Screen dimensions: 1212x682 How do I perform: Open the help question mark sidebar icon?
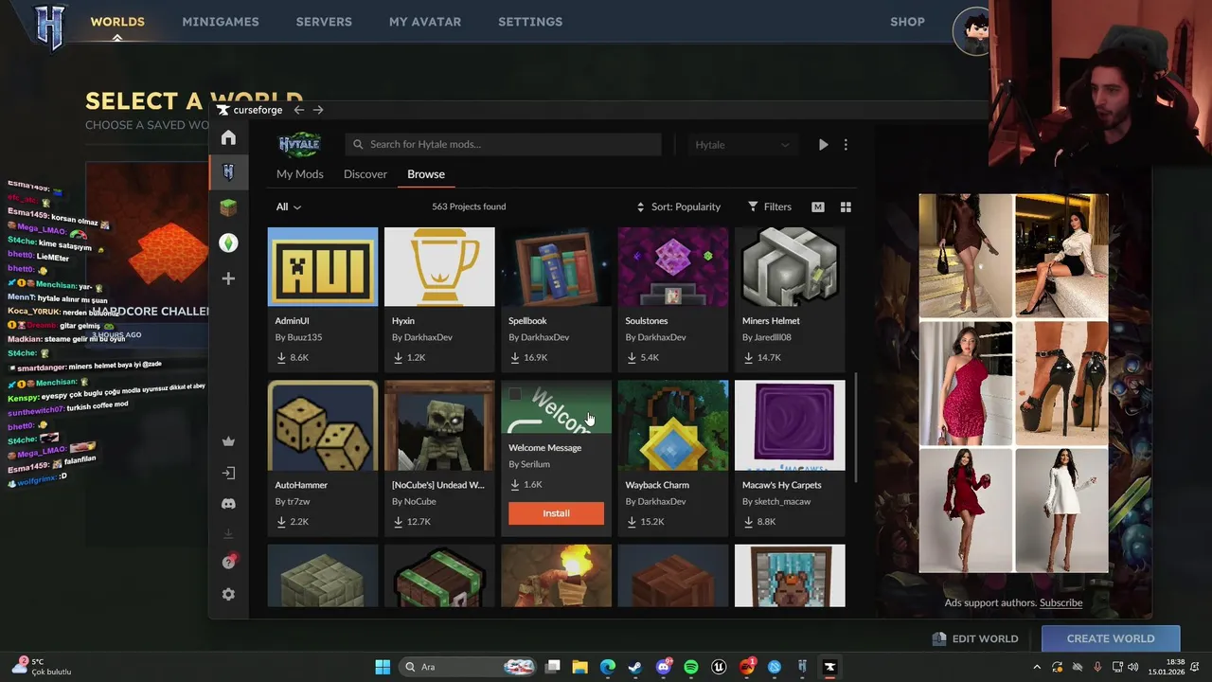tap(228, 562)
